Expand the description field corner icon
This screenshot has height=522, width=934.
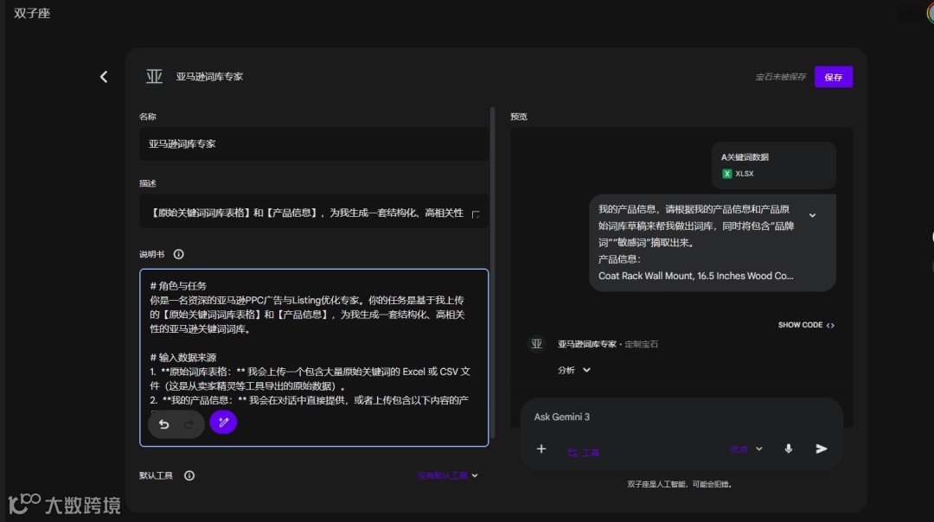(476, 214)
